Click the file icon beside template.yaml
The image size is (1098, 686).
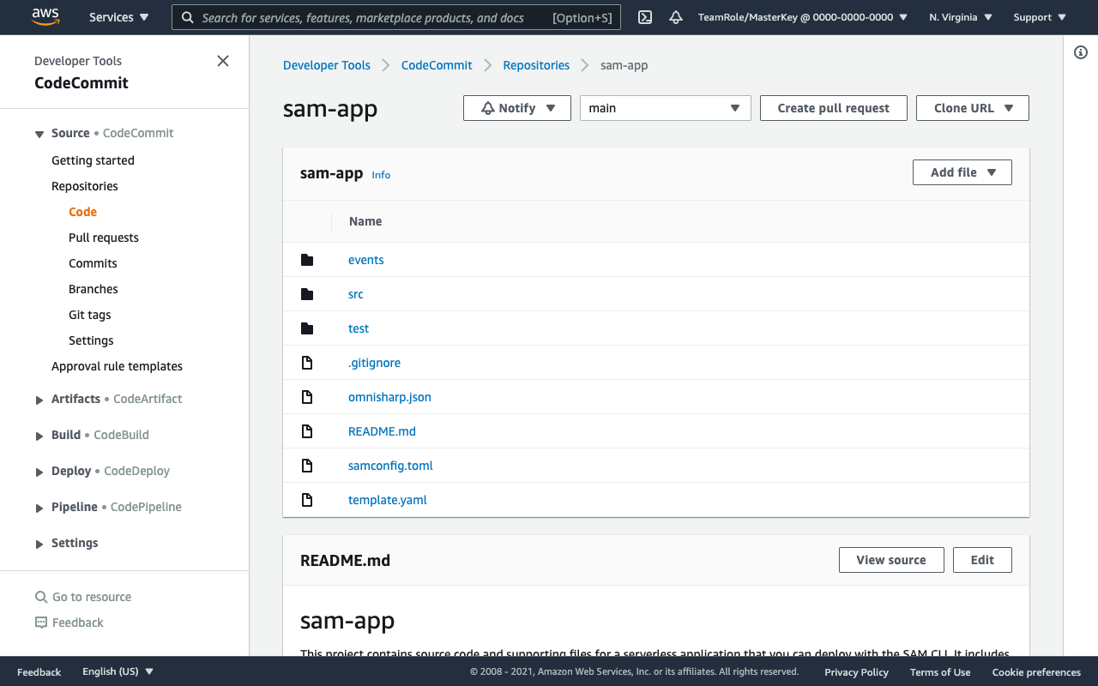[307, 500]
